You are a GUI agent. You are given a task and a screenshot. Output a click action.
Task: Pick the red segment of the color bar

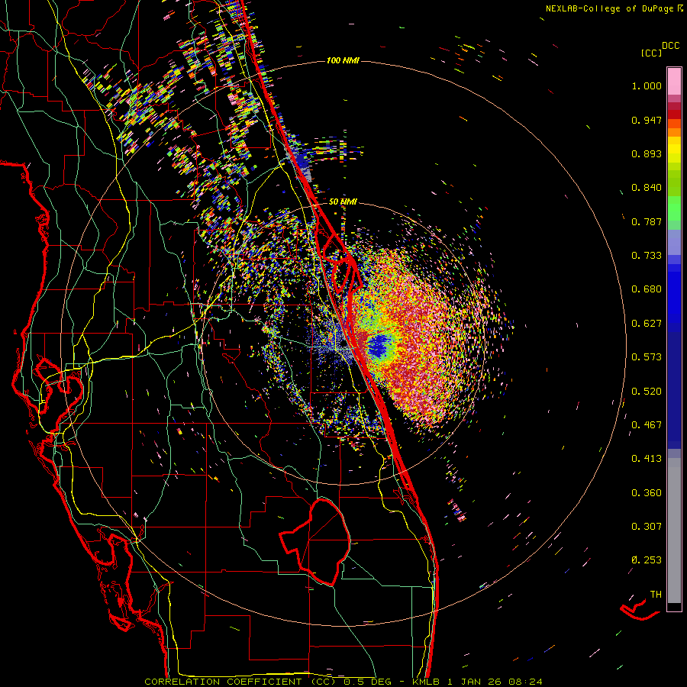[674, 114]
